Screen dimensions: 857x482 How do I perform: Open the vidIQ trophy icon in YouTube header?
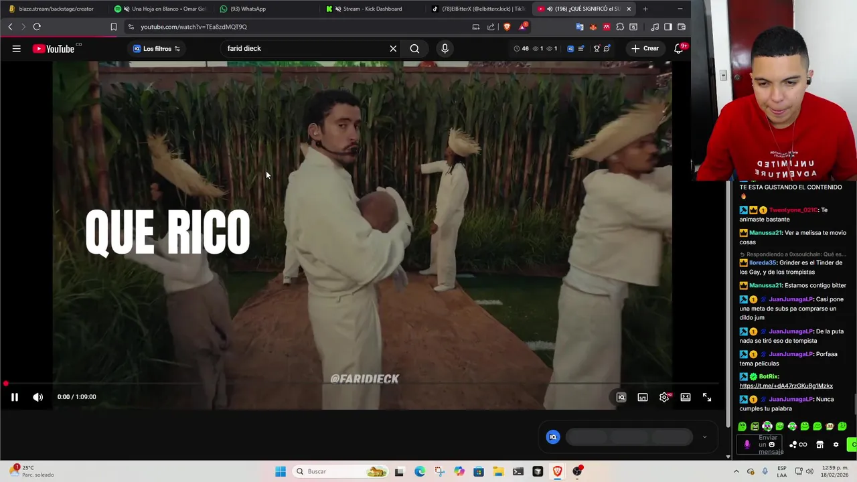point(597,48)
